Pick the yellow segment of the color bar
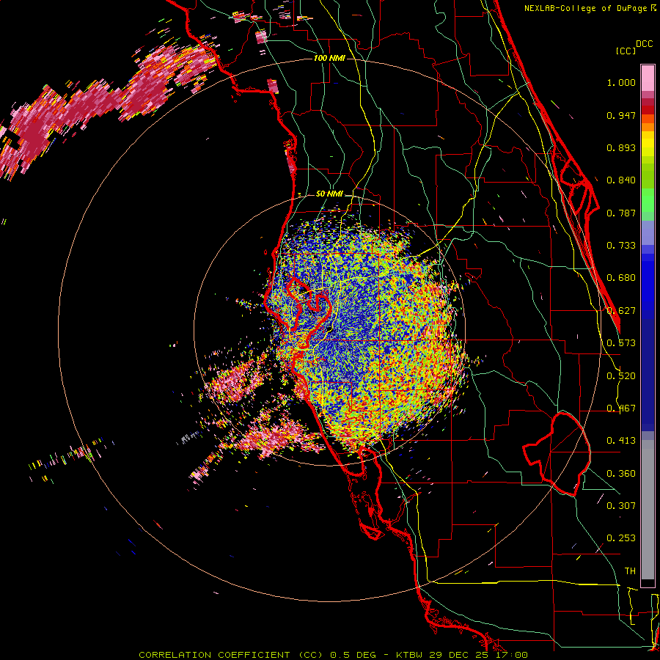 [x=648, y=144]
